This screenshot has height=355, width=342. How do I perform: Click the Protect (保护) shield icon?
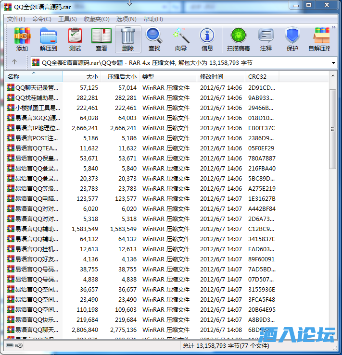point(292,39)
